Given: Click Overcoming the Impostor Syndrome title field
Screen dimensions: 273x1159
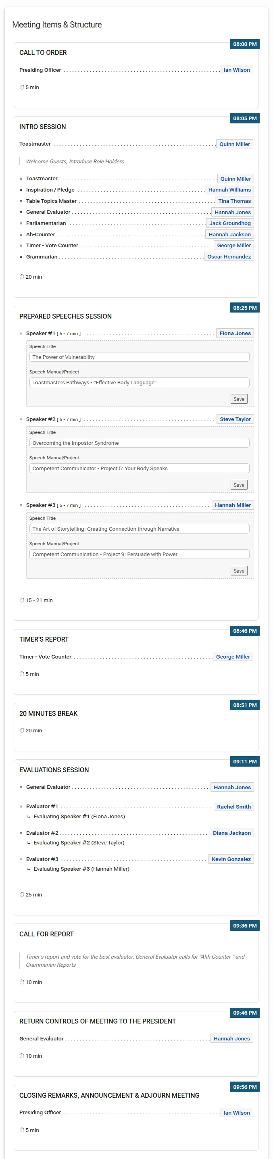Looking at the screenshot, I should pos(139,443).
